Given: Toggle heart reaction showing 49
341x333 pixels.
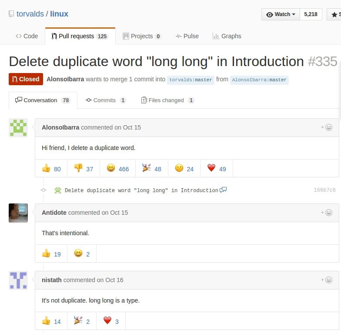Looking at the screenshot, I should [x=217, y=169].
